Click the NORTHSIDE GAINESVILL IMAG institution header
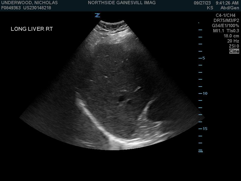Screen dimensions: 241x181 tap(122, 3)
